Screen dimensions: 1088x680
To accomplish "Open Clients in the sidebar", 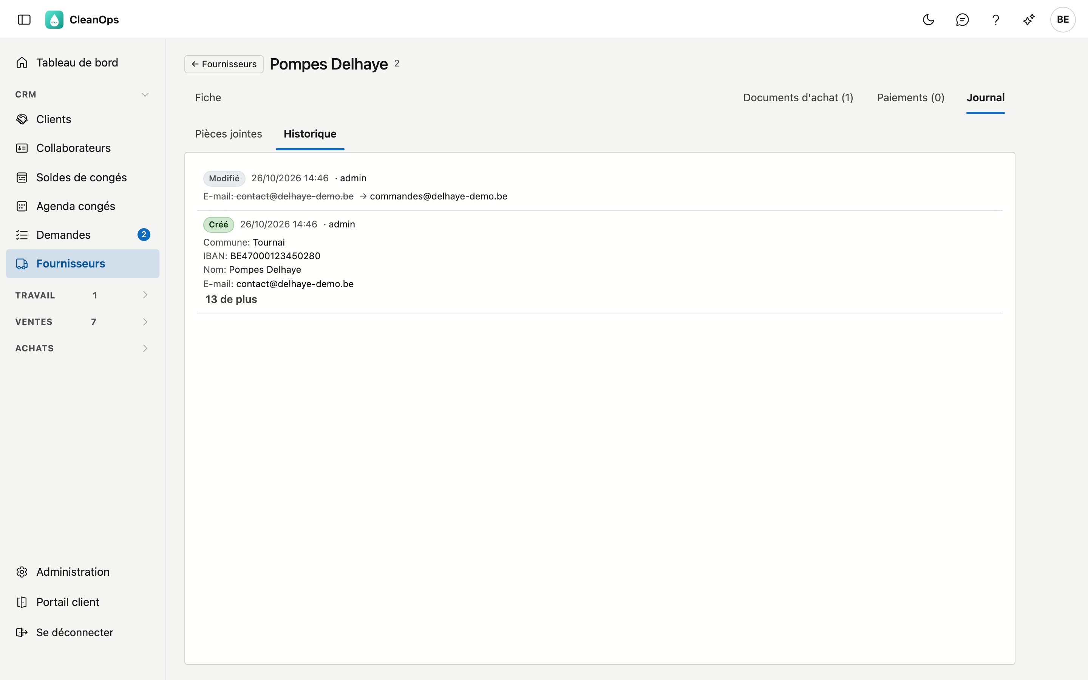I will pos(83,119).
